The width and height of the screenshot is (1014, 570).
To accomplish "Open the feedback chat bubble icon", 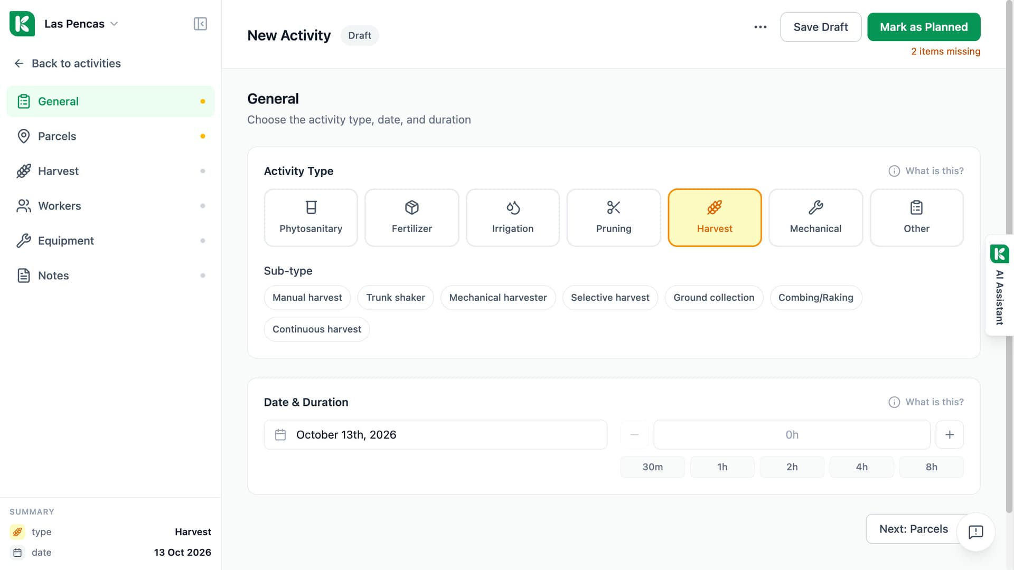I will (x=975, y=532).
